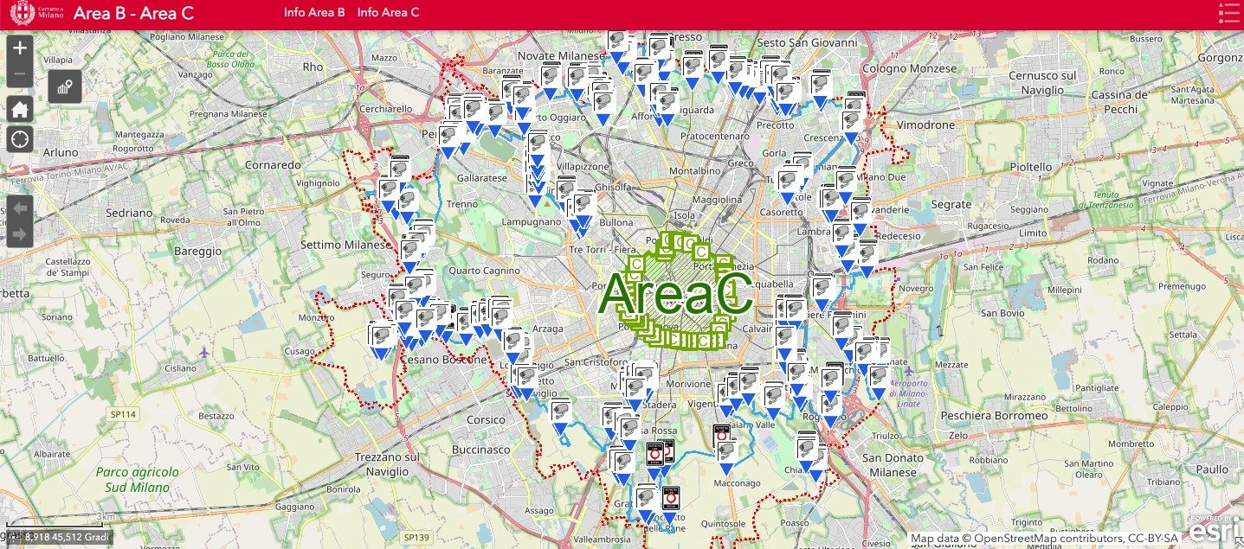This screenshot has height=549, width=1244.
Task: Open the Info Area B menu item
Action: [x=313, y=12]
